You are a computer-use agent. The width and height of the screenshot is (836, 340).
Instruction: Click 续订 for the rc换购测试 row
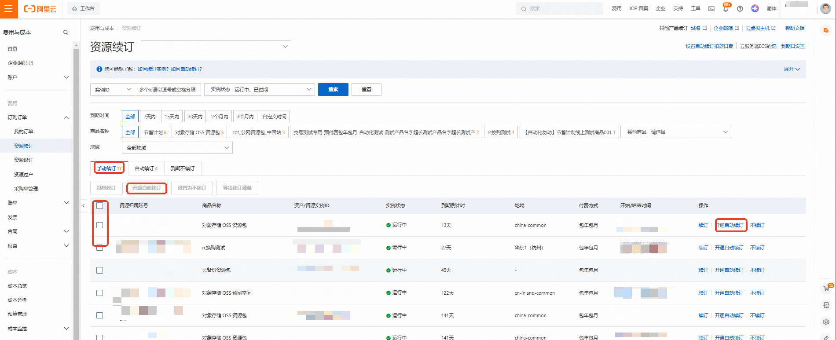tap(703, 248)
